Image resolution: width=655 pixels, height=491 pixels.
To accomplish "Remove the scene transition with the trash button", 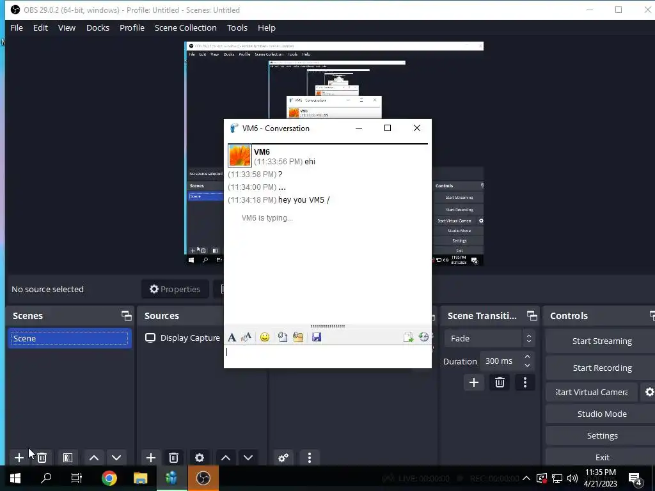I will (500, 382).
